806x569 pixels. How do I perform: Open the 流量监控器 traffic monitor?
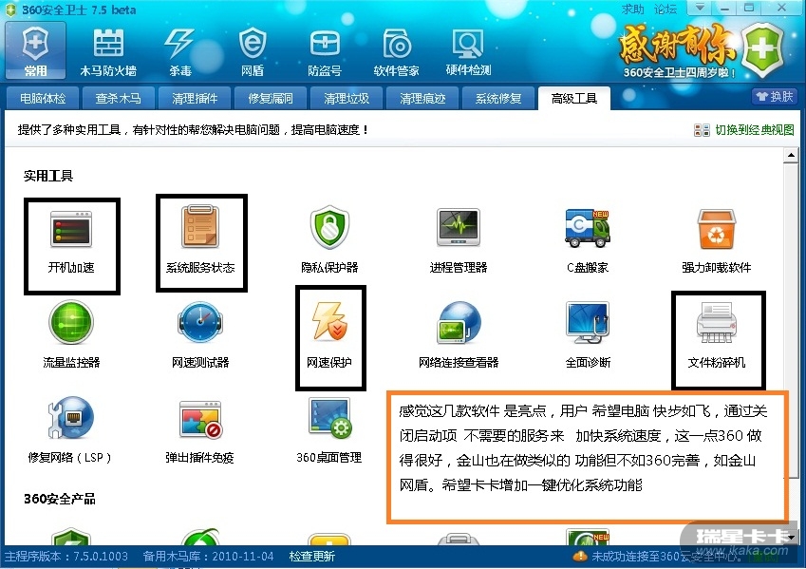coord(71,335)
